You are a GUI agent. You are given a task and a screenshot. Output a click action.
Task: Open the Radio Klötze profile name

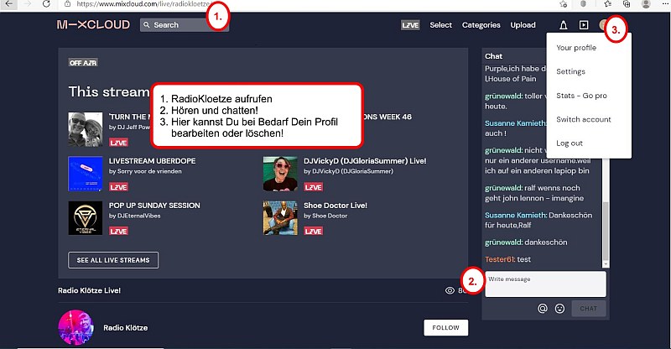click(125, 327)
